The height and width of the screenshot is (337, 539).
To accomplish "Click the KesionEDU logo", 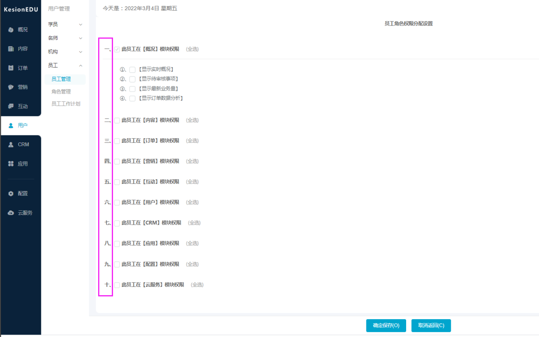I will tap(21, 10).
